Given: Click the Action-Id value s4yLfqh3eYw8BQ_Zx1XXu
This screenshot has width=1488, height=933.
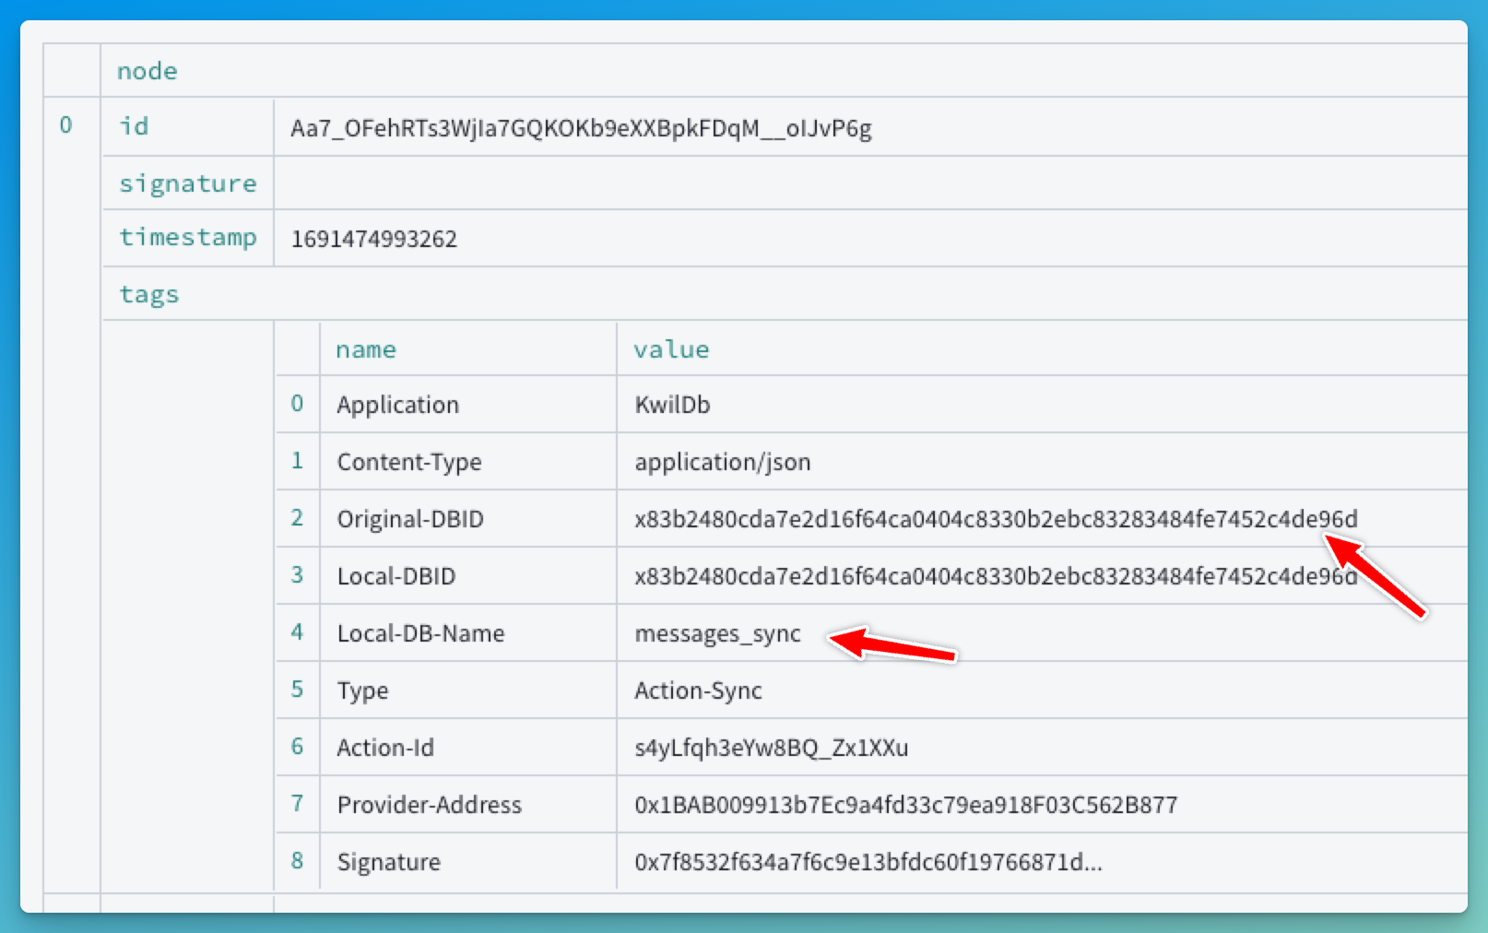Looking at the screenshot, I should [771, 747].
